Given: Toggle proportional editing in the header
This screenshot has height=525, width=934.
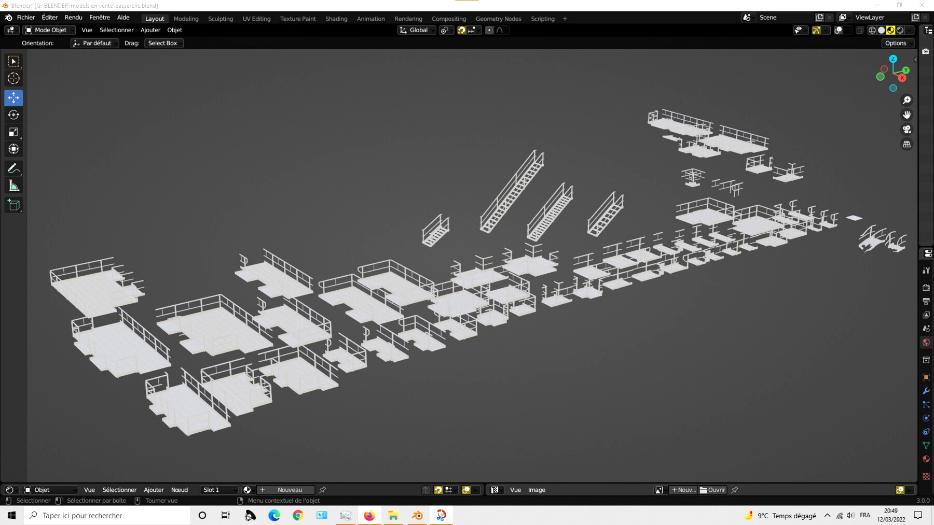Looking at the screenshot, I should point(489,30).
